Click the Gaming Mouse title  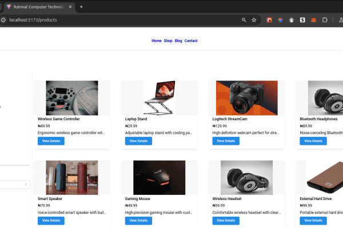click(x=137, y=199)
